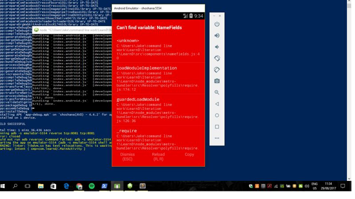355x199 pixels.
Task: Open Microsoft Store from taskbar
Action: pyautogui.click(x=53, y=186)
